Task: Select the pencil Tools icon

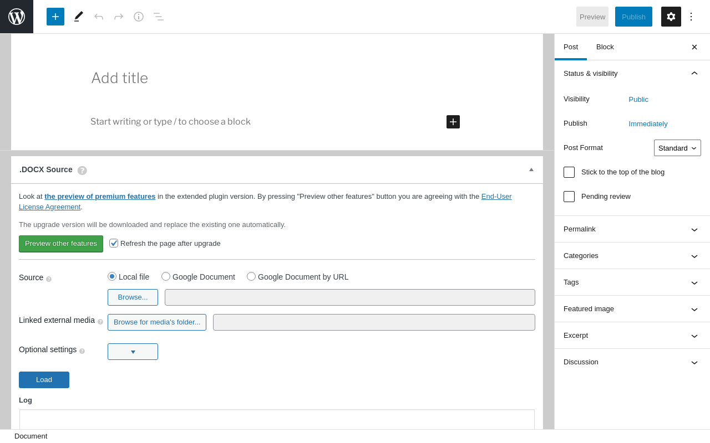Action: [x=79, y=17]
